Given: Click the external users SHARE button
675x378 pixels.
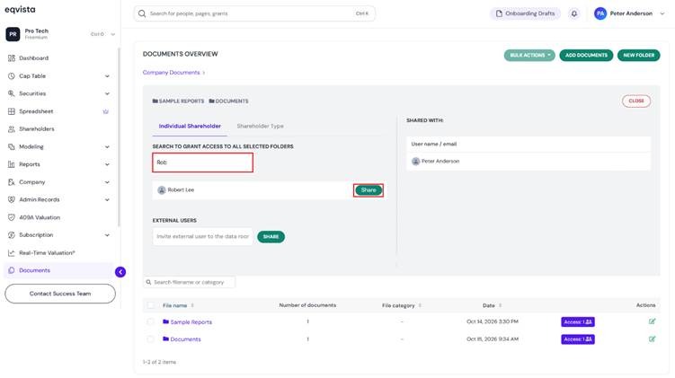Looking at the screenshot, I should (x=271, y=236).
